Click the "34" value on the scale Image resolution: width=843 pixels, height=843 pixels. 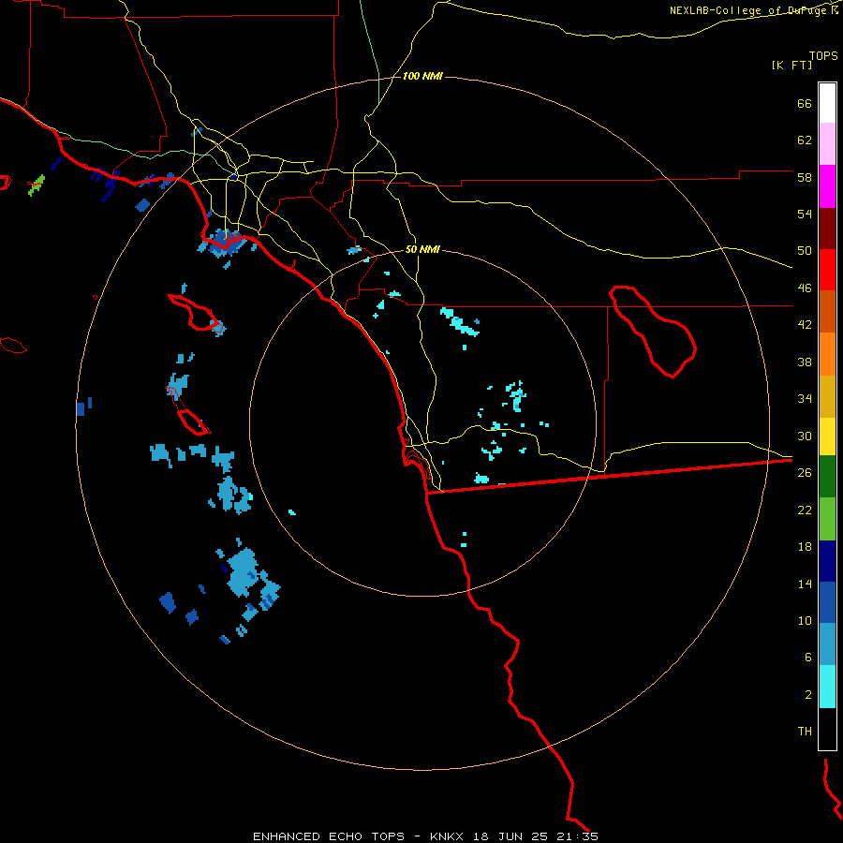805,399
